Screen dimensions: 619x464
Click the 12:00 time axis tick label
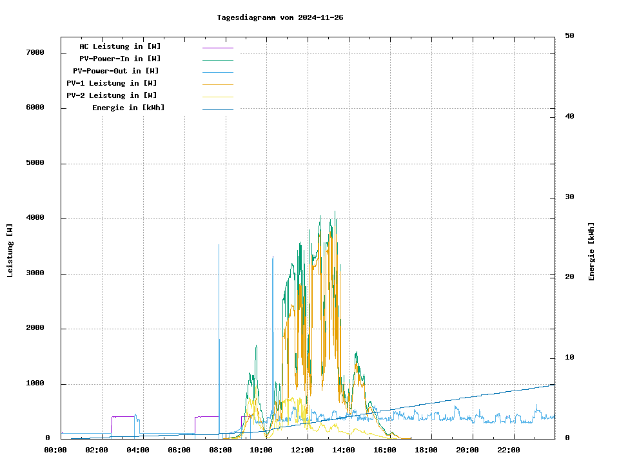click(x=302, y=450)
